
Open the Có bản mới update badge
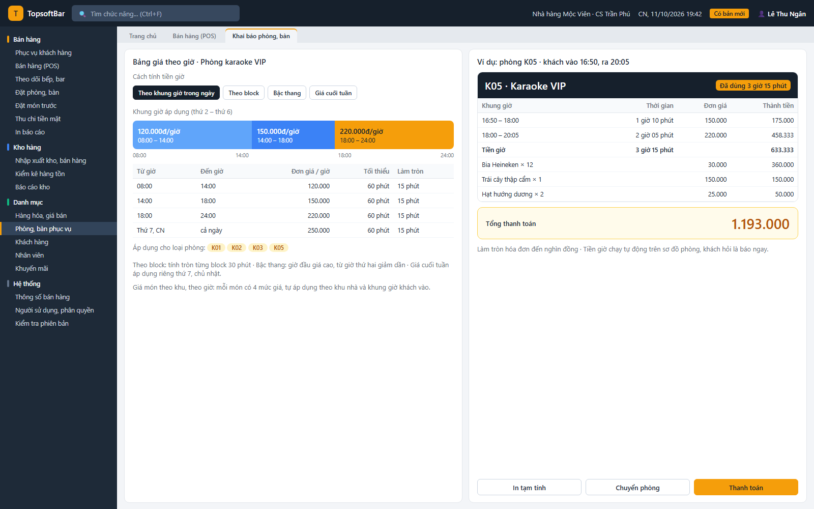coord(729,14)
